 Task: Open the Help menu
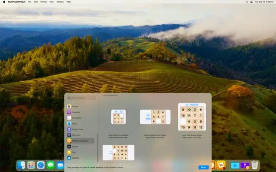pyautogui.click(x=69, y=2)
